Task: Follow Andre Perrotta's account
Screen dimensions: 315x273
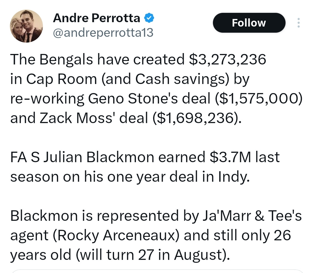Action: coord(249,23)
